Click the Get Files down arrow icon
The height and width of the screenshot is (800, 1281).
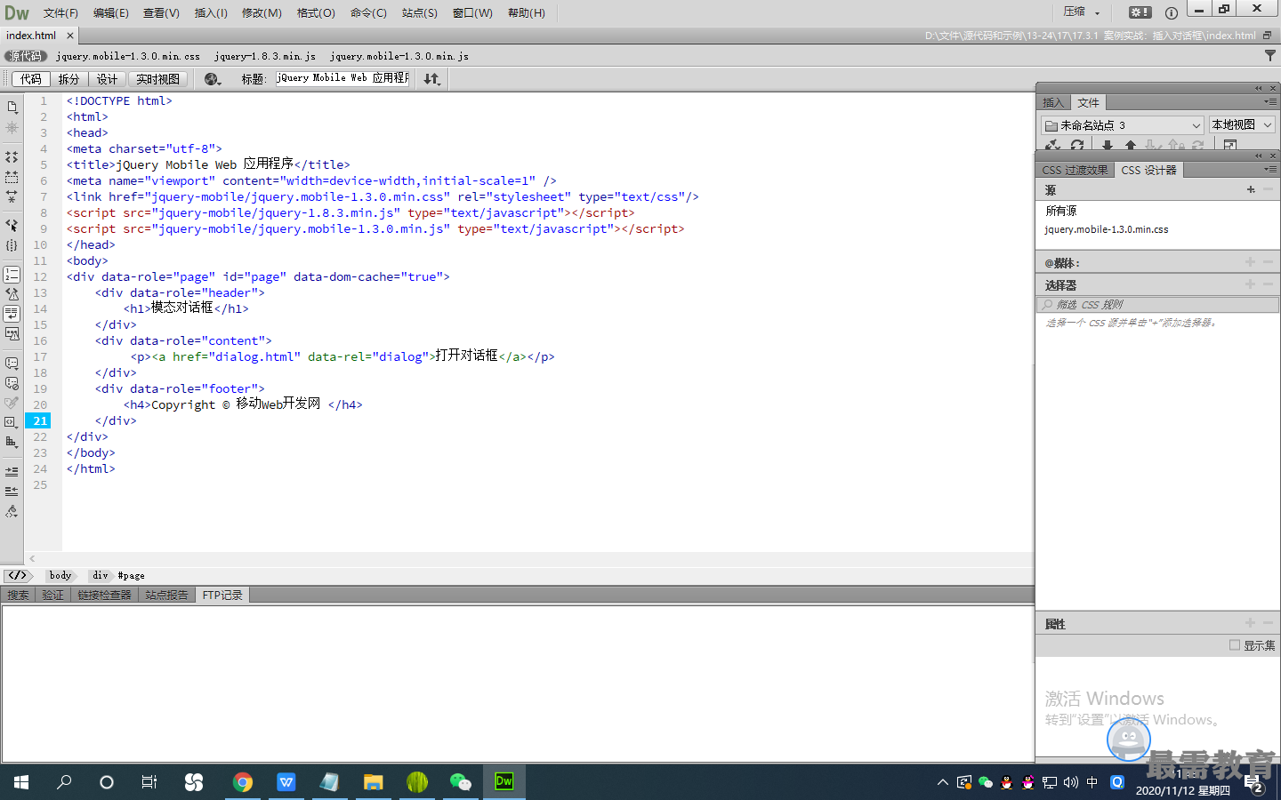(x=1108, y=145)
